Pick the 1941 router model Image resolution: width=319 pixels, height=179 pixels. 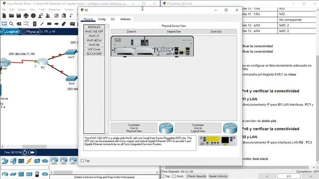pyautogui.click(x=73, y=161)
